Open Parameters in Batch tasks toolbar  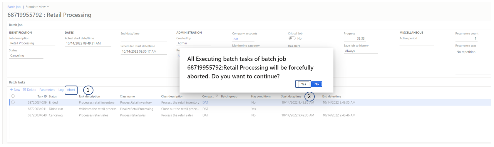[47, 90]
